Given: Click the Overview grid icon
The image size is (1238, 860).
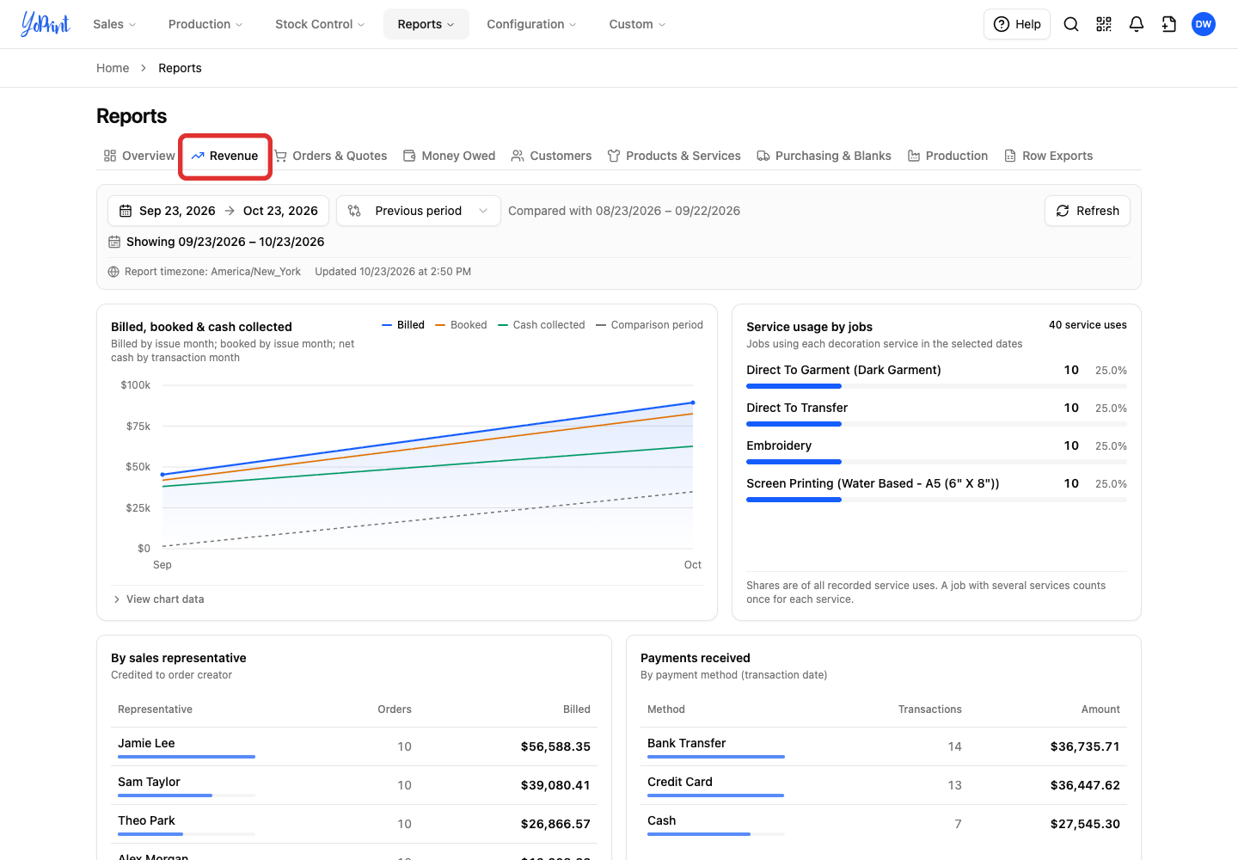Looking at the screenshot, I should [x=110, y=156].
